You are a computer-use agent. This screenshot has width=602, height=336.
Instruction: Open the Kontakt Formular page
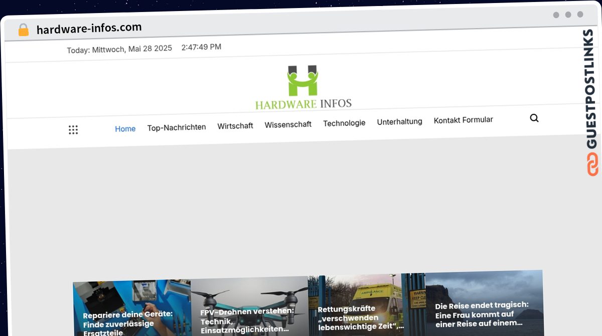(464, 120)
